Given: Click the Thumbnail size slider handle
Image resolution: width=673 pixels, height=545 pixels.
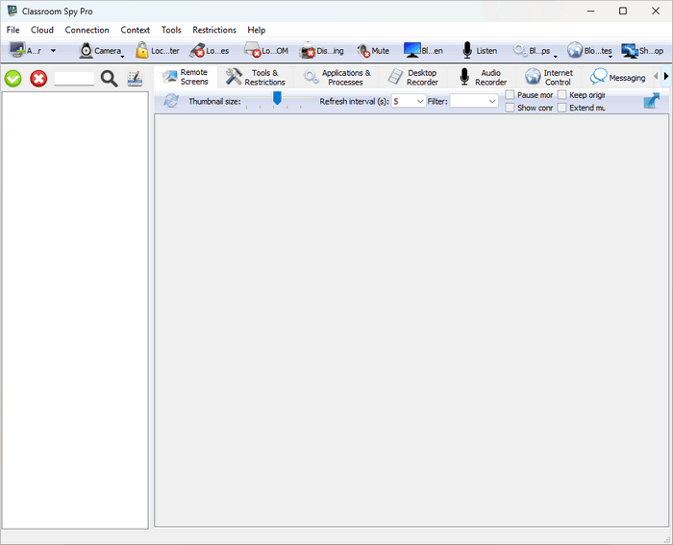Looking at the screenshot, I should [277, 98].
